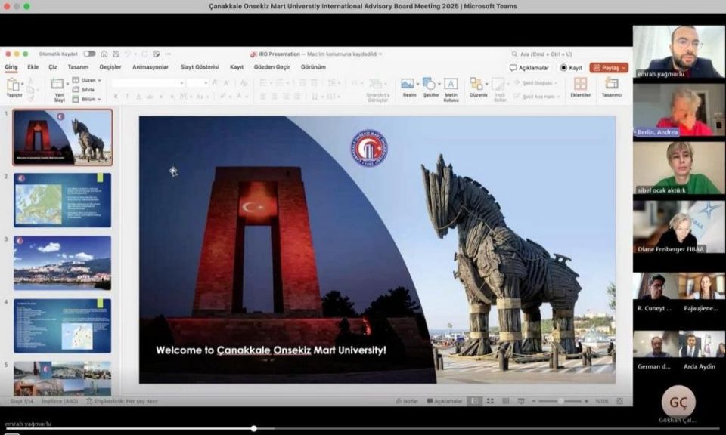Viewport: 726px width, 435px height.
Task: Open the Tasarımcı designer pane
Action: 611,85
